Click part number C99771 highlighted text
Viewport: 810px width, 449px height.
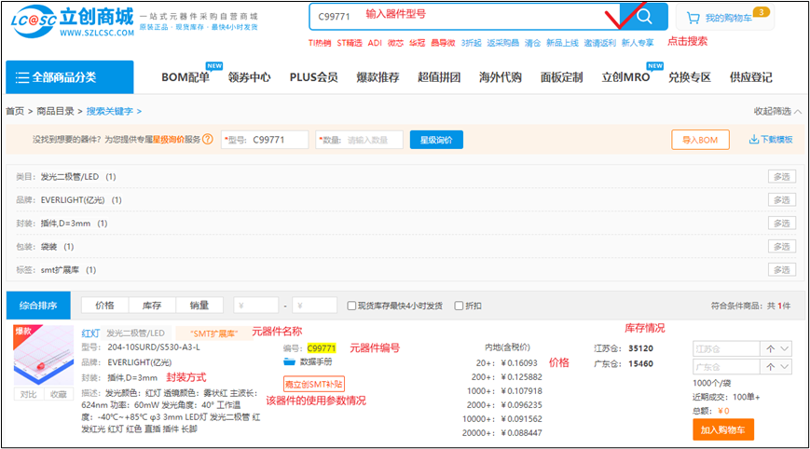click(322, 348)
